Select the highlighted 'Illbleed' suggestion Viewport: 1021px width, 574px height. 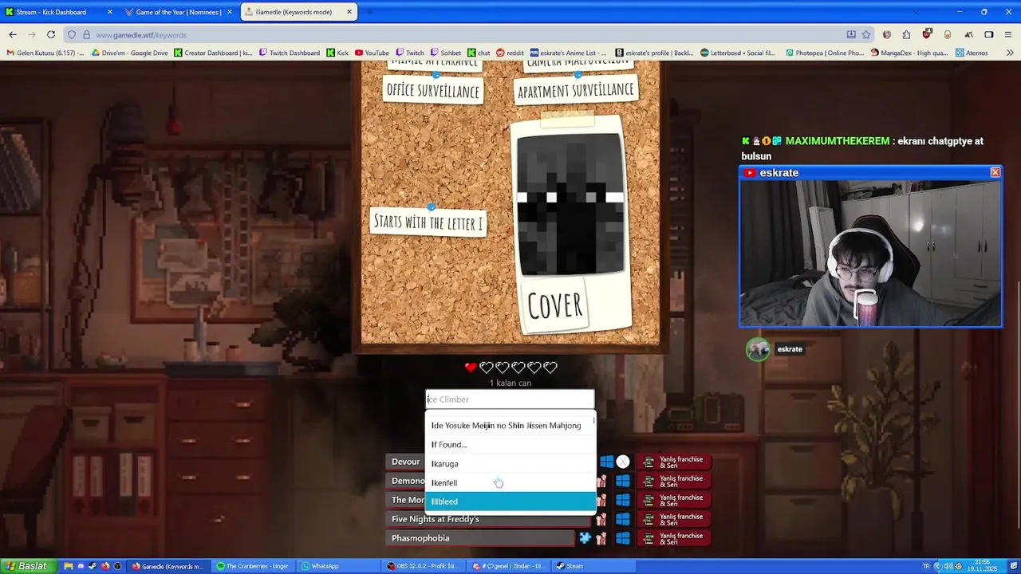coord(510,501)
